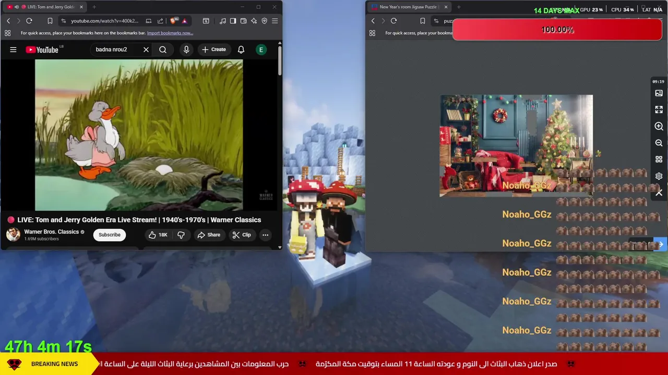This screenshot has width=668, height=375.
Task: Click the Tom and Jerry video player
Action: click(x=139, y=135)
